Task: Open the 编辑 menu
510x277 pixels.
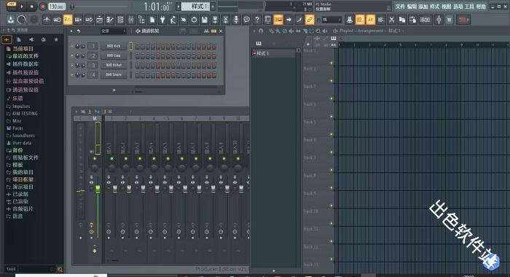Action: point(412,7)
